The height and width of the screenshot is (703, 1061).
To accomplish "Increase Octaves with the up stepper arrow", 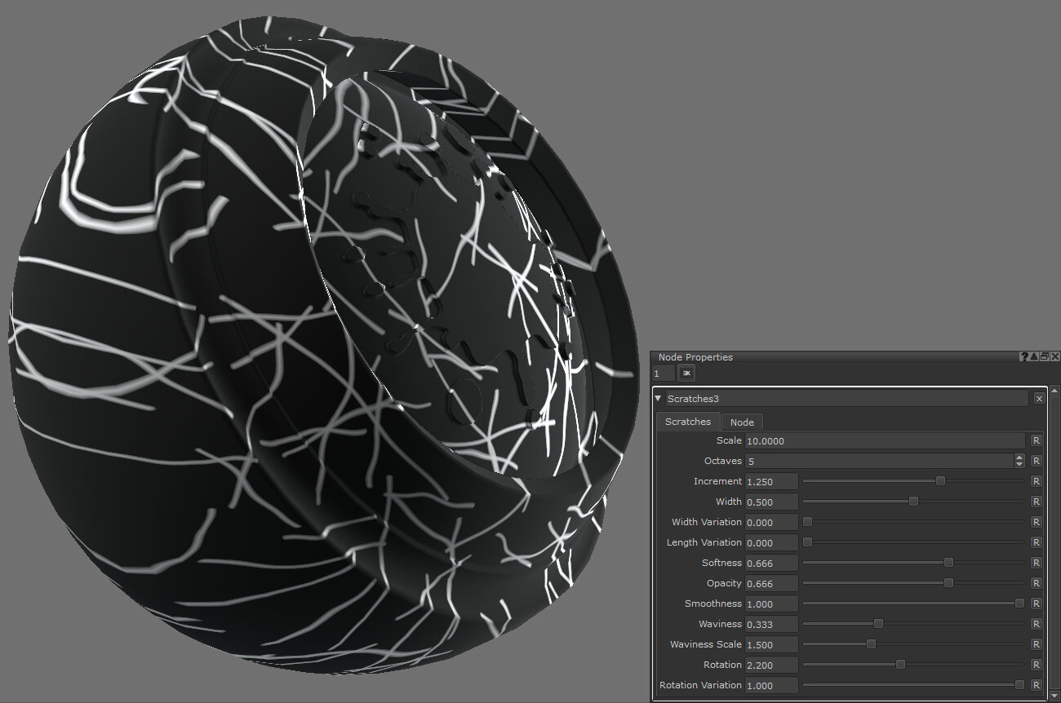I will [1019, 458].
